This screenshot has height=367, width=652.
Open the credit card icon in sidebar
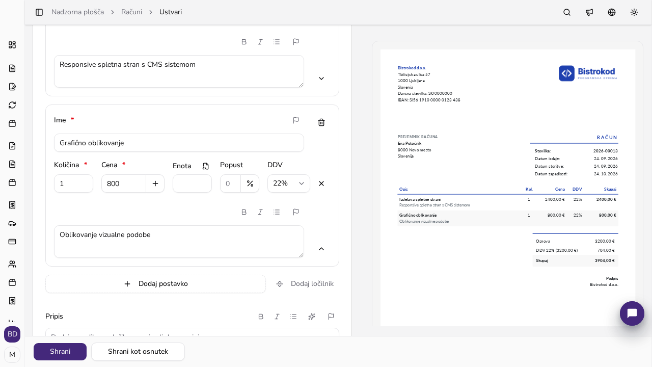point(12,242)
